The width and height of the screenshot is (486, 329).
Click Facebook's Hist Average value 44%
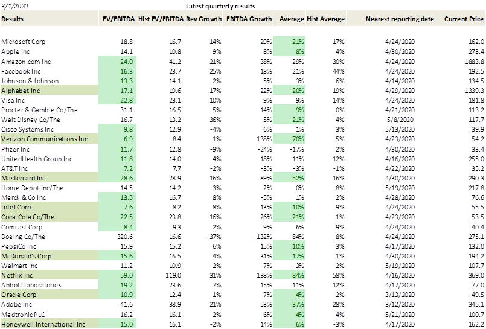339,71
